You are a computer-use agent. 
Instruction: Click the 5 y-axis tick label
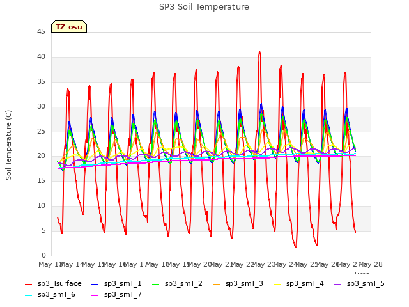pos(43,230)
